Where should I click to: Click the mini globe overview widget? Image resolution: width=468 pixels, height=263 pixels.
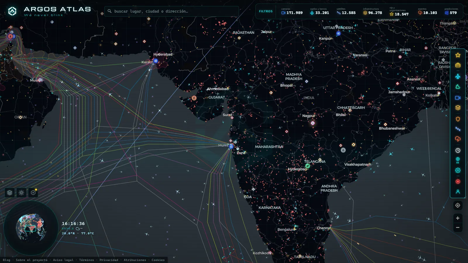coord(31,228)
